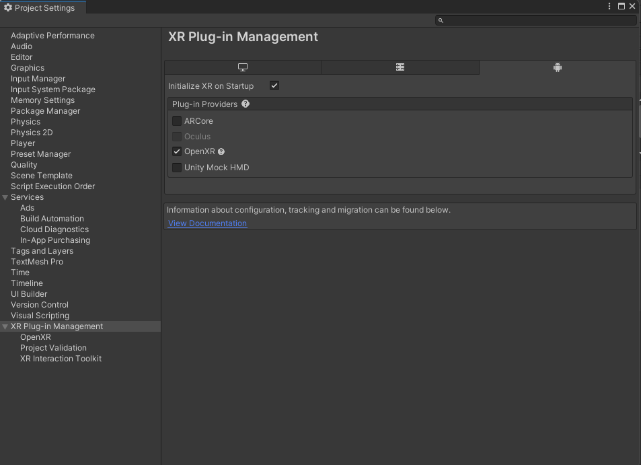Select the Player settings category
641x465 pixels.
[23, 143]
